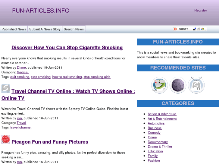Click author ron on Picagon article

click(x=19, y=162)
